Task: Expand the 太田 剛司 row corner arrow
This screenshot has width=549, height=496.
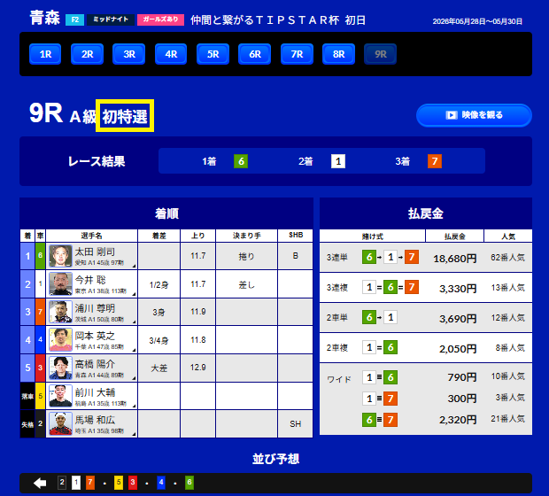Action: [x=134, y=267]
